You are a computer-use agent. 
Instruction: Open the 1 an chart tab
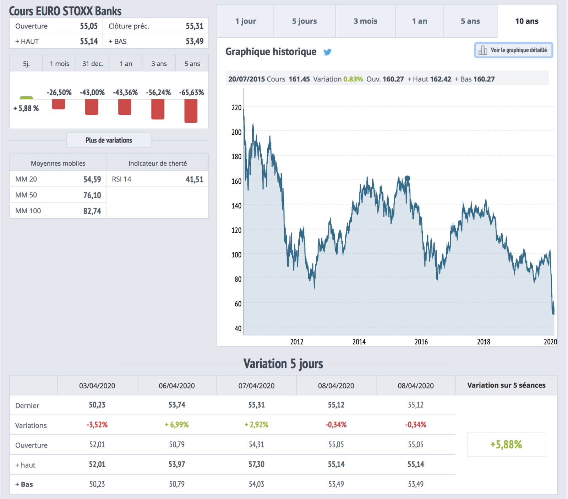tap(420, 21)
